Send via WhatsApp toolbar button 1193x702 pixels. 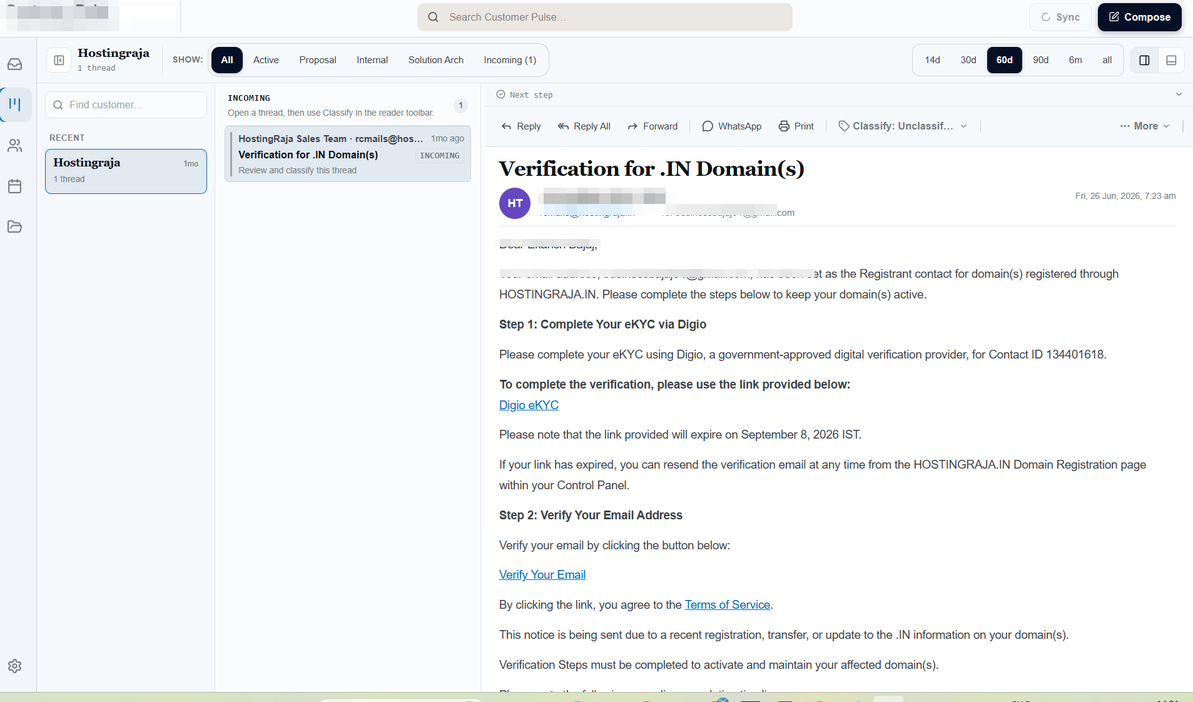[x=731, y=126]
